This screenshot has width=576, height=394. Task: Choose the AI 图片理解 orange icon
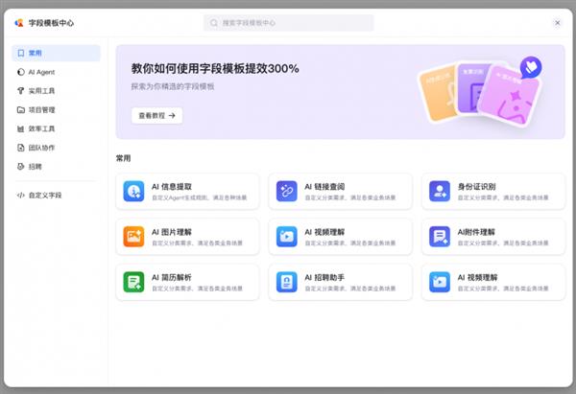click(x=133, y=237)
